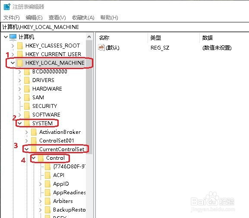Expand the AppID key
249x218 pixels.
[40, 184]
